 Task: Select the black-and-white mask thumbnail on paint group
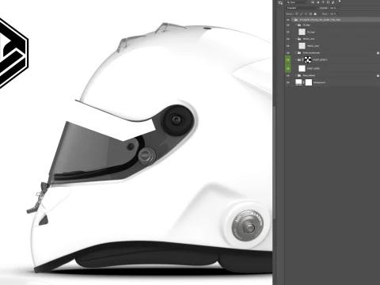click(308, 59)
